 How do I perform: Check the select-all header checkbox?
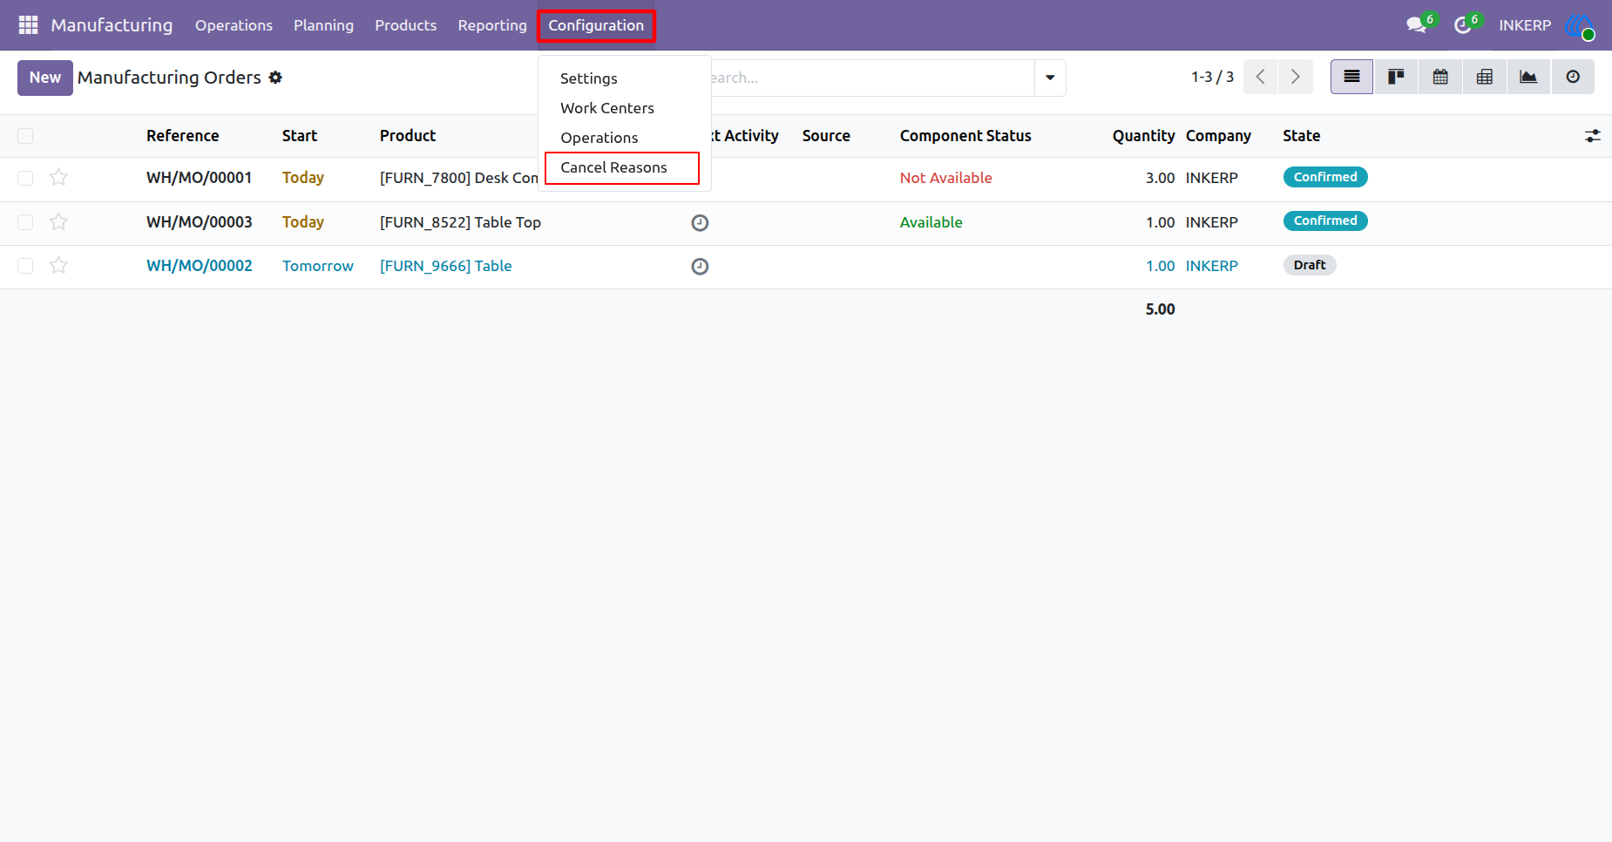click(25, 136)
